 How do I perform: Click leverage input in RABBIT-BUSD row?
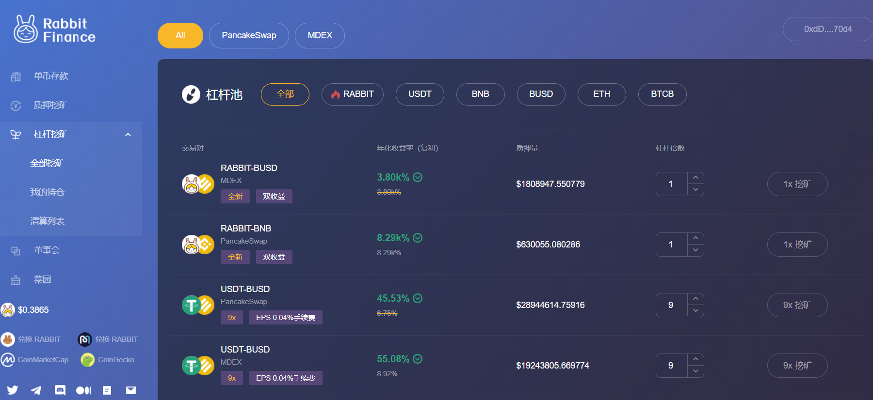[671, 184]
